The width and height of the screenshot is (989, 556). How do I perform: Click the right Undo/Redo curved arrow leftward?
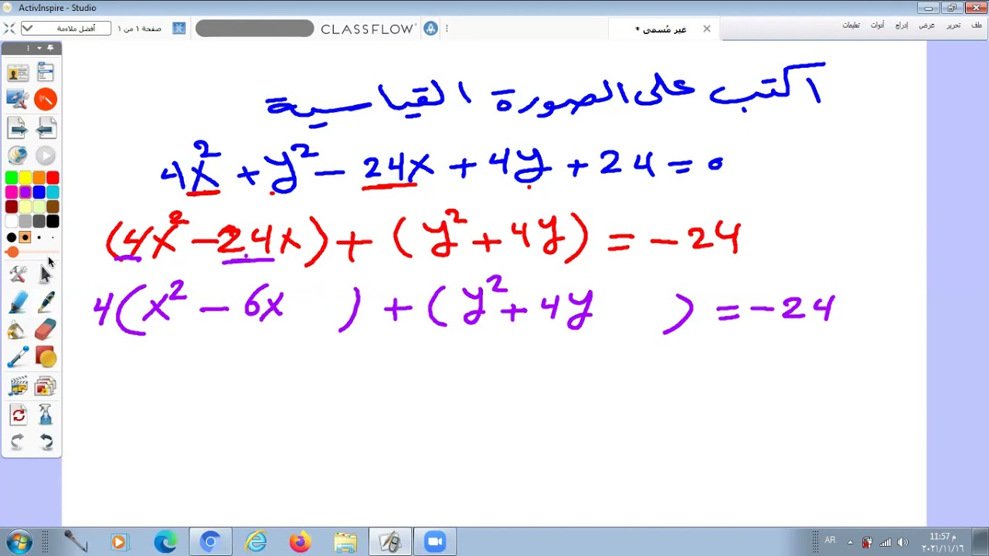click(x=46, y=442)
